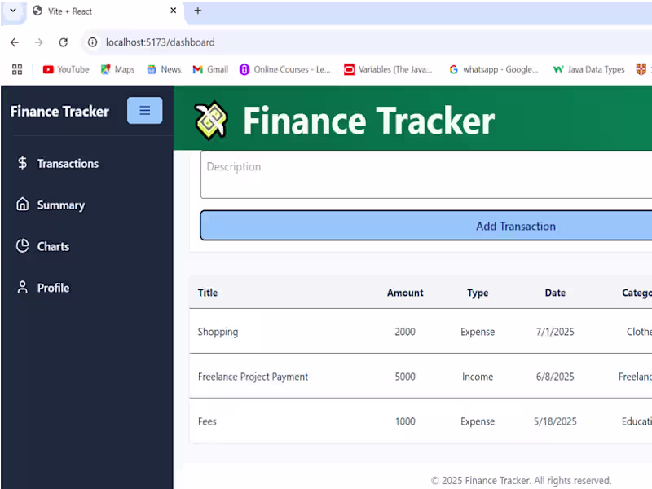This screenshot has height=489, width=652.
Task: Click the Profile person icon
Action: coord(21,288)
